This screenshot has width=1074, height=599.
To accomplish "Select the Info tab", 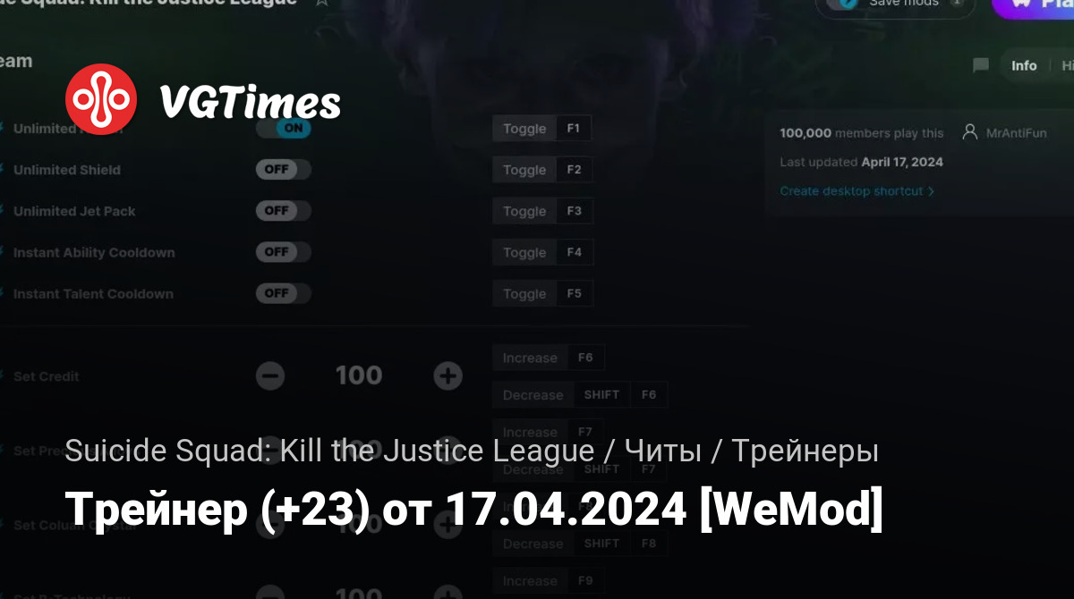I will click(x=1024, y=65).
